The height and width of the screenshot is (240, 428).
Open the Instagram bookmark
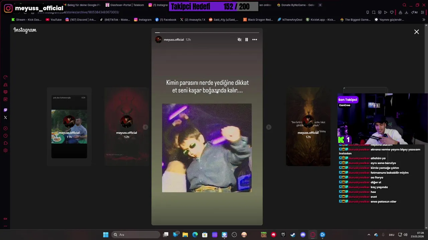point(142,20)
